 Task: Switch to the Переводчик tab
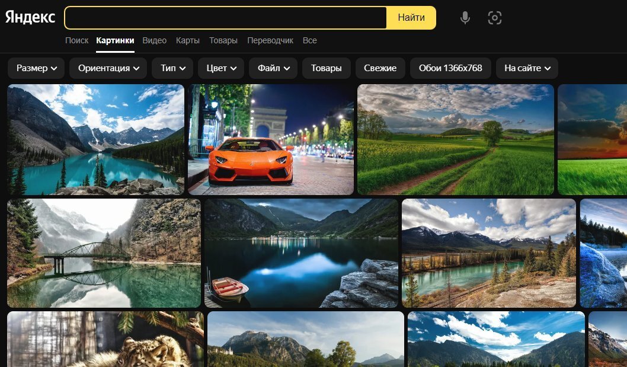pos(270,40)
